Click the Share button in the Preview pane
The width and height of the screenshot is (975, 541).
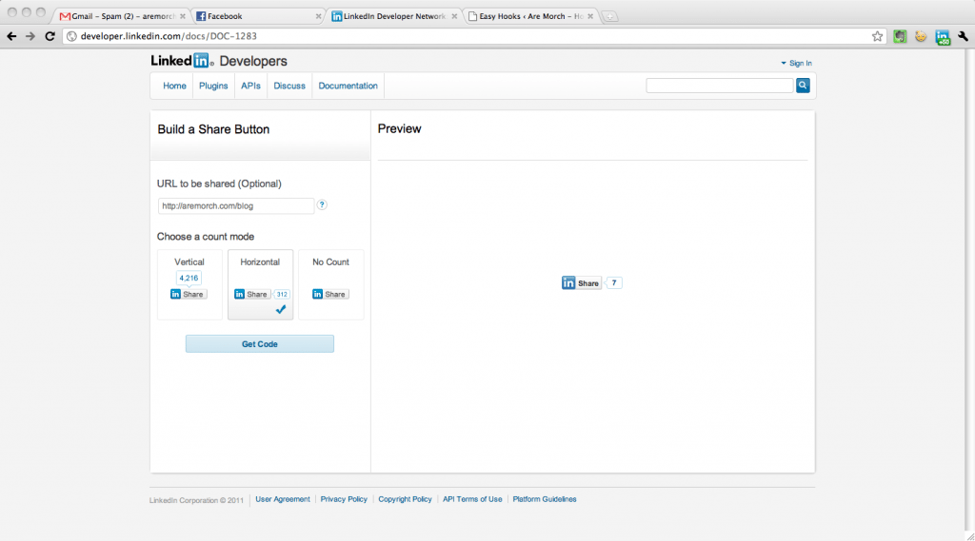[582, 283]
